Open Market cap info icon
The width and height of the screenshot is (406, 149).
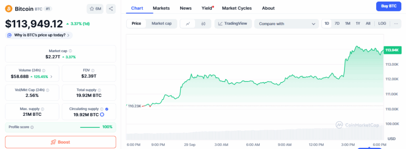[71, 51]
